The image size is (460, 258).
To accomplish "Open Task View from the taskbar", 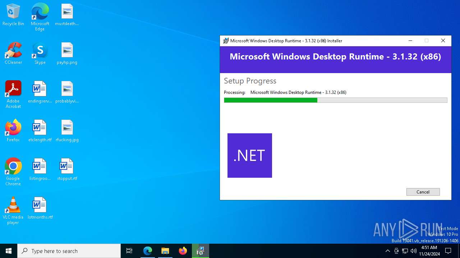I will pyautogui.click(x=129, y=251).
